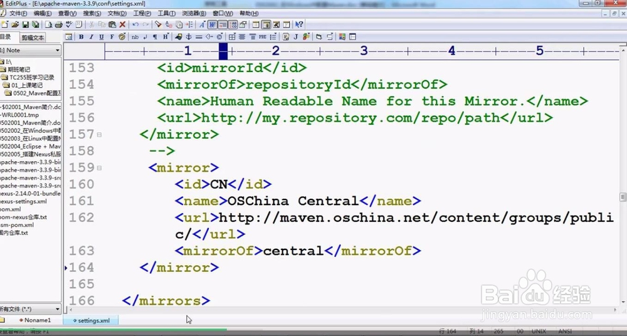Image resolution: width=627 pixels, height=336 pixels.
Task: Open the 窗口(W) menu
Action: [222, 14]
